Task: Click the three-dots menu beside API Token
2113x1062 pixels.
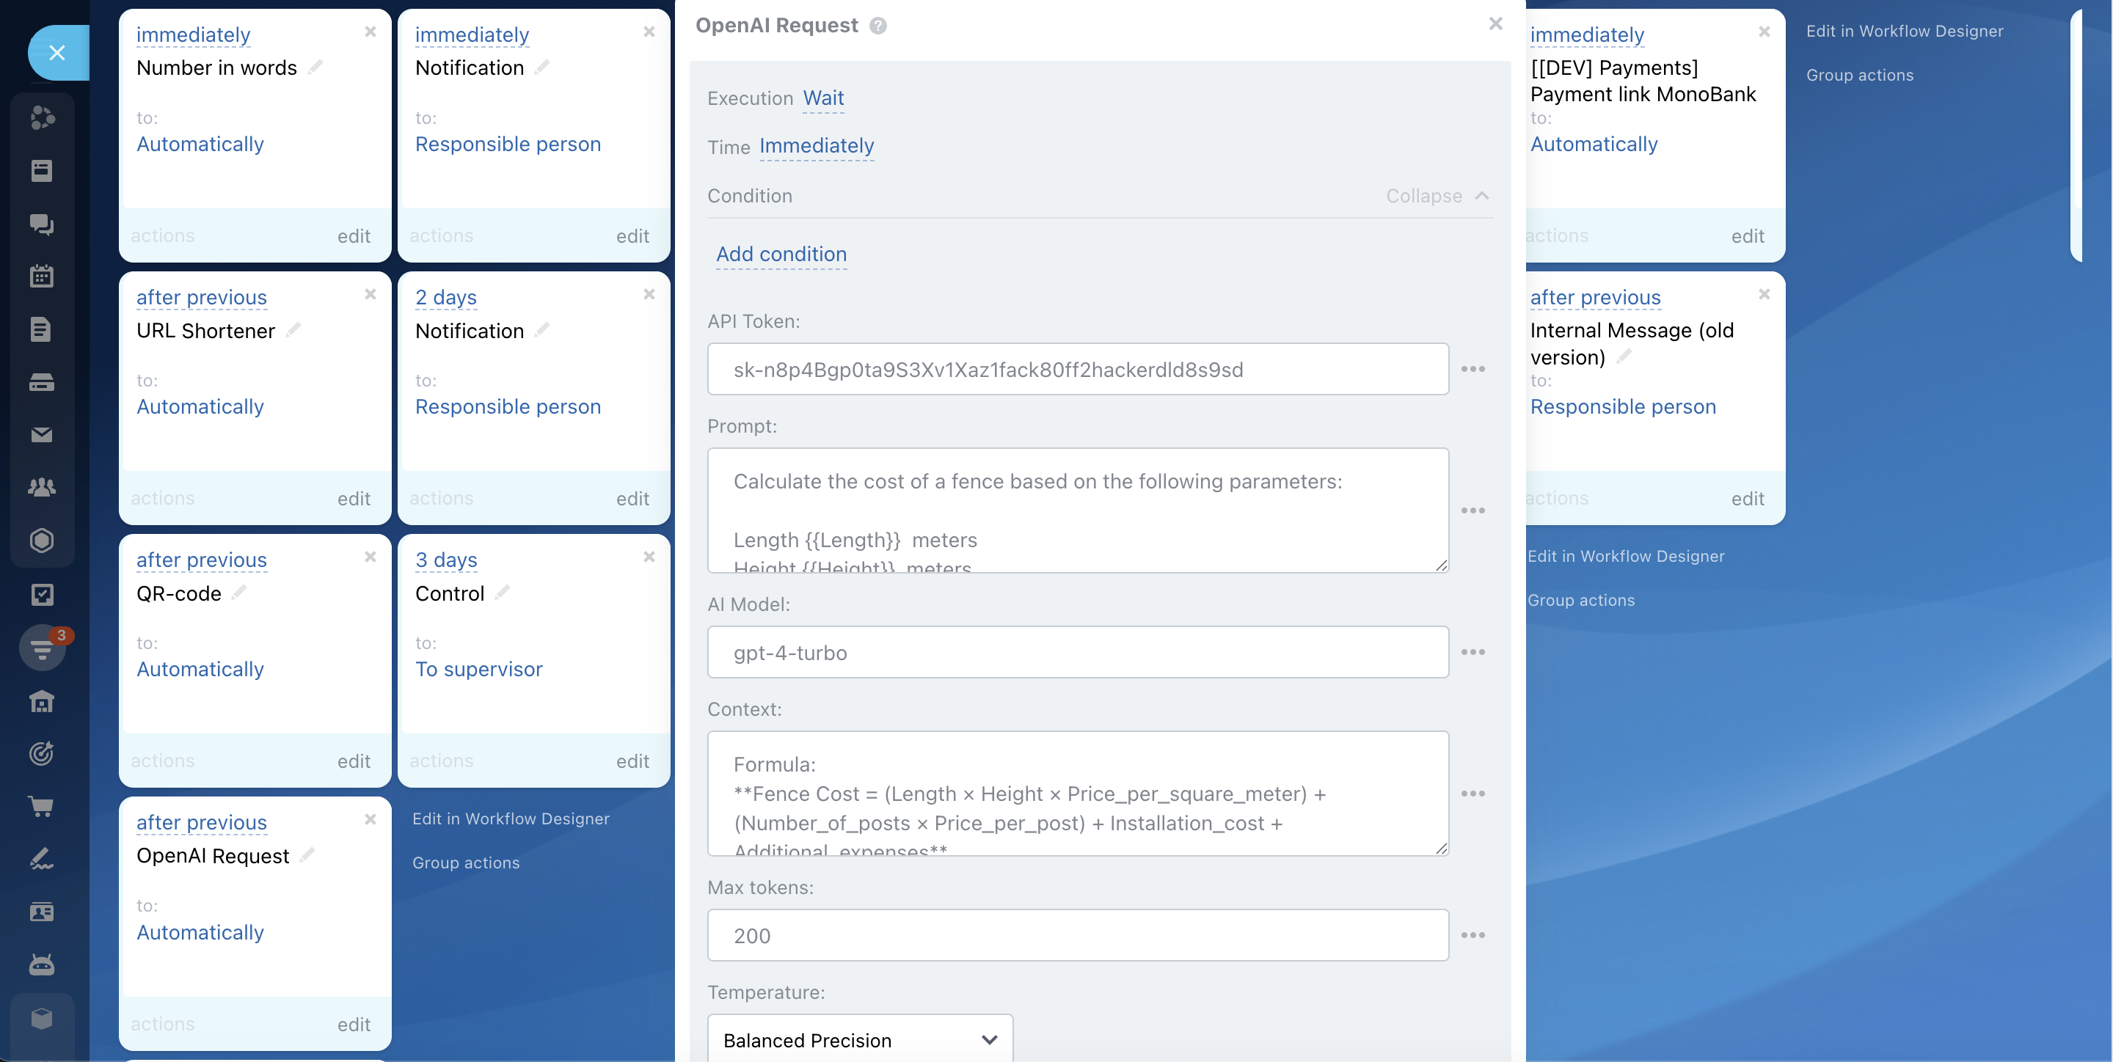Action: 1472,369
